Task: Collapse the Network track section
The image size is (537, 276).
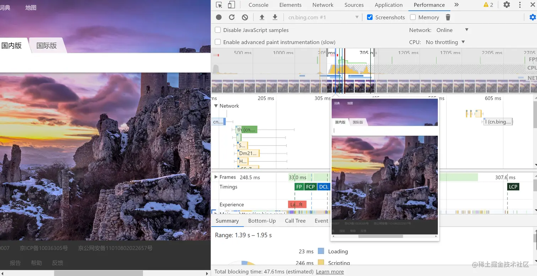Action: [216, 106]
